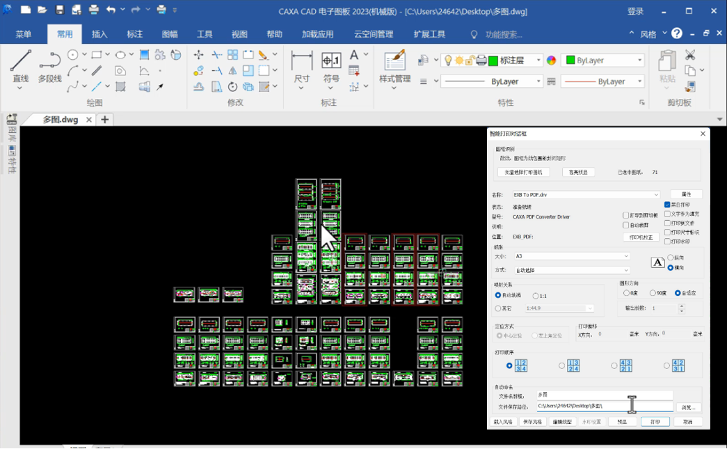Switch to the 插入 ribbon tab
Screen dimensions: 727x449
coord(99,34)
